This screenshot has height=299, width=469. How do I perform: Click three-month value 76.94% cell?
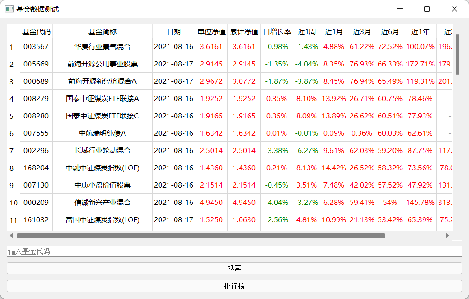click(362, 81)
